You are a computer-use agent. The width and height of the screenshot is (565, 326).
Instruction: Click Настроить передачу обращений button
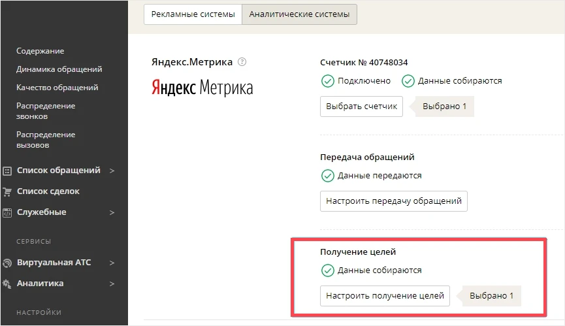394,201
